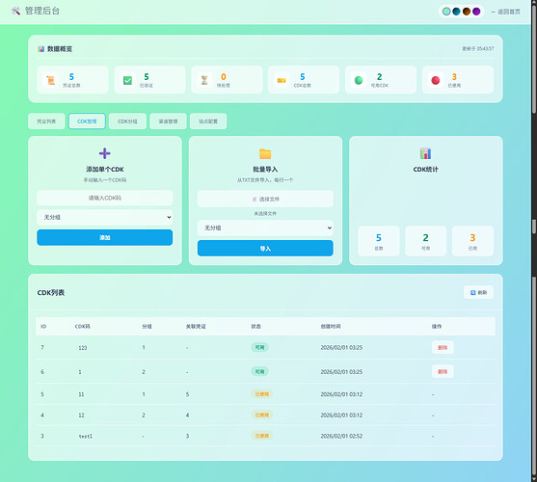Open the CDK分组 tab
This screenshot has width=537, height=482.
pyautogui.click(x=128, y=121)
